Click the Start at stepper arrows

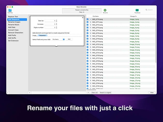(56, 21)
